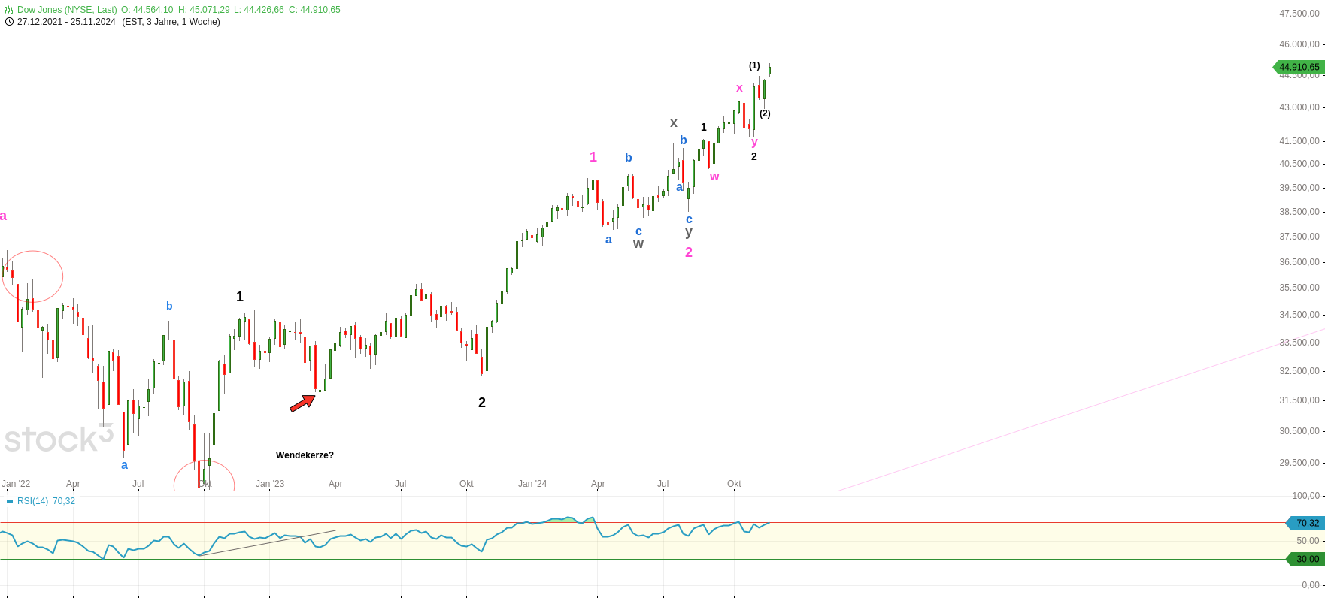Screen dimensions: 1325x598
Task: Click the 38.500,00 price axis label
Action: (x=1299, y=212)
